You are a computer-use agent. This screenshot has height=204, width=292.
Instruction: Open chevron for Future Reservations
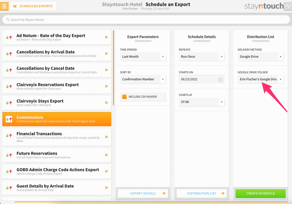(106, 155)
